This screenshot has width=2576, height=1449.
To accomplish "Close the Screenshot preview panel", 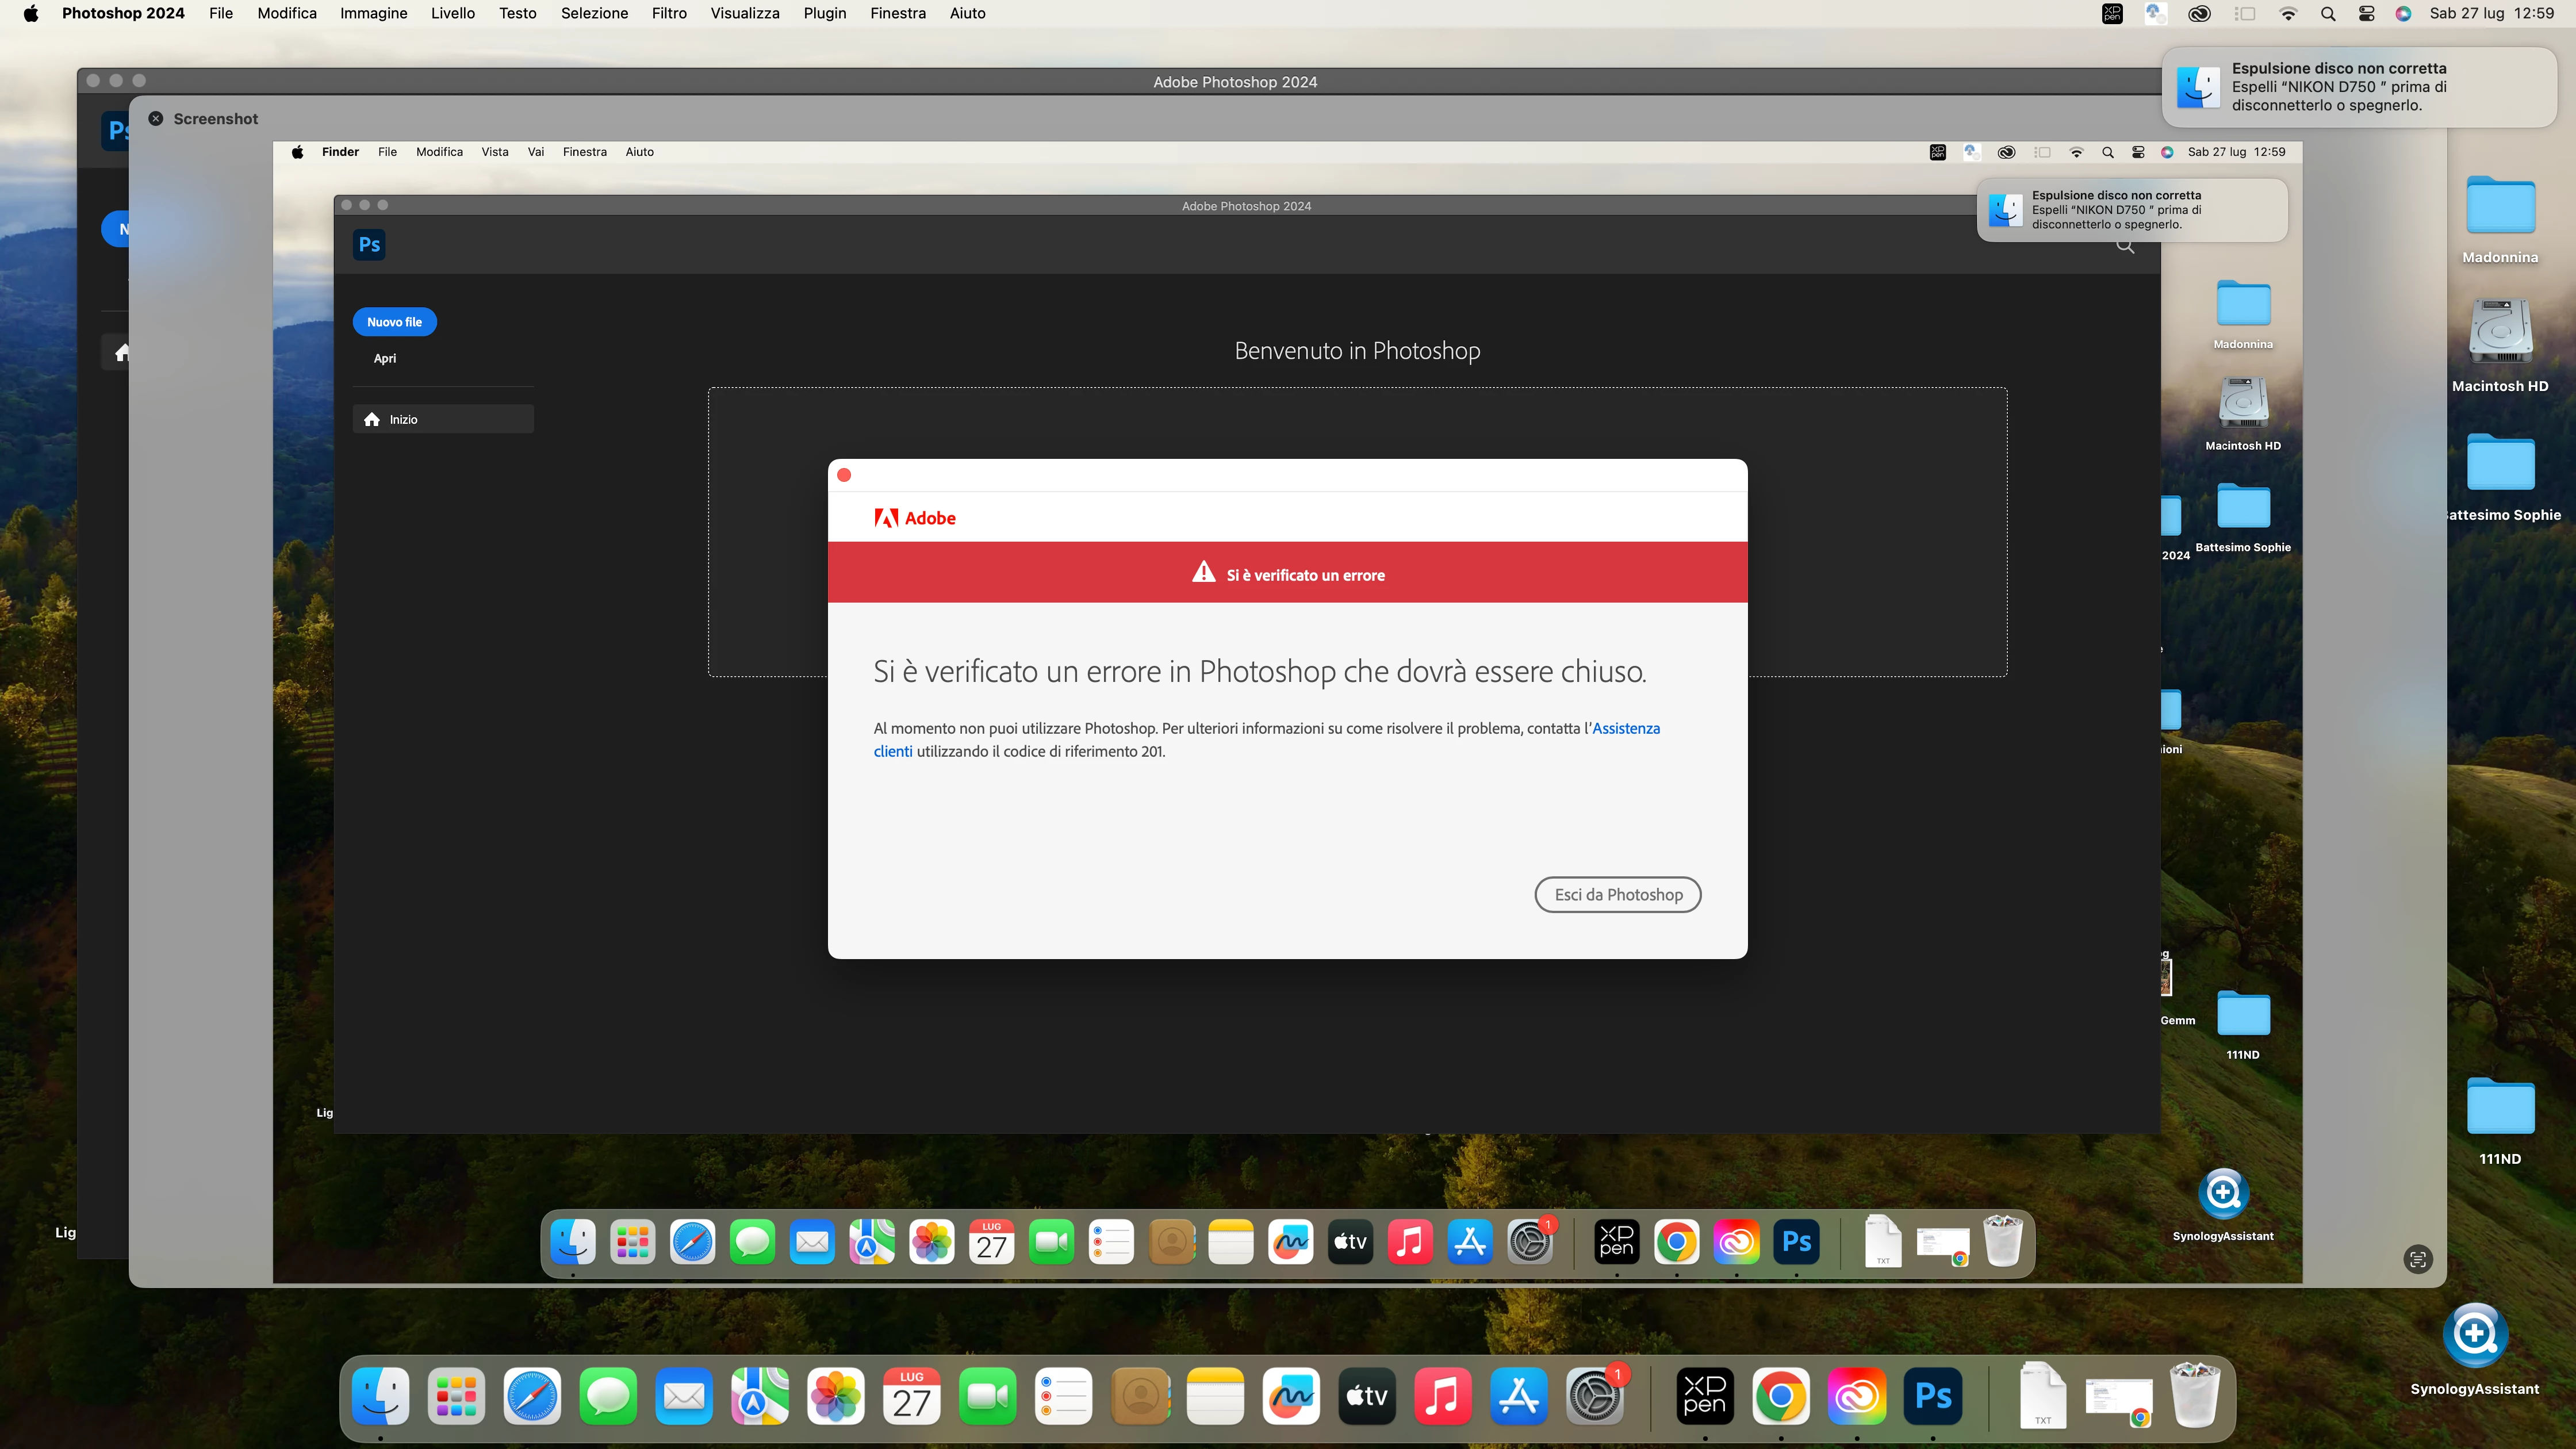I will pyautogui.click(x=156, y=118).
